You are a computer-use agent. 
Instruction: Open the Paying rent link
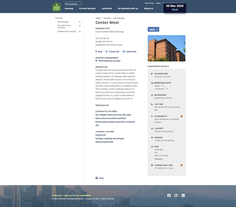click(101, 135)
